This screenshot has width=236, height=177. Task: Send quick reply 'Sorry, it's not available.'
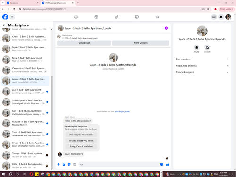pos(81,146)
